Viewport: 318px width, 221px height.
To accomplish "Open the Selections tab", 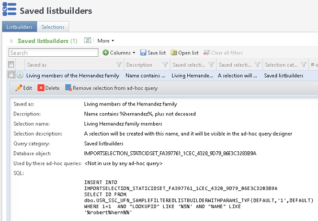I will pos(53,27).
